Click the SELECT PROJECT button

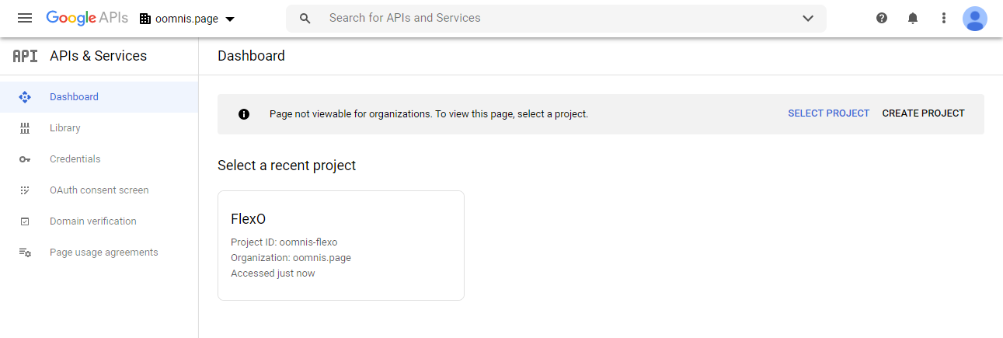(828, 113)
